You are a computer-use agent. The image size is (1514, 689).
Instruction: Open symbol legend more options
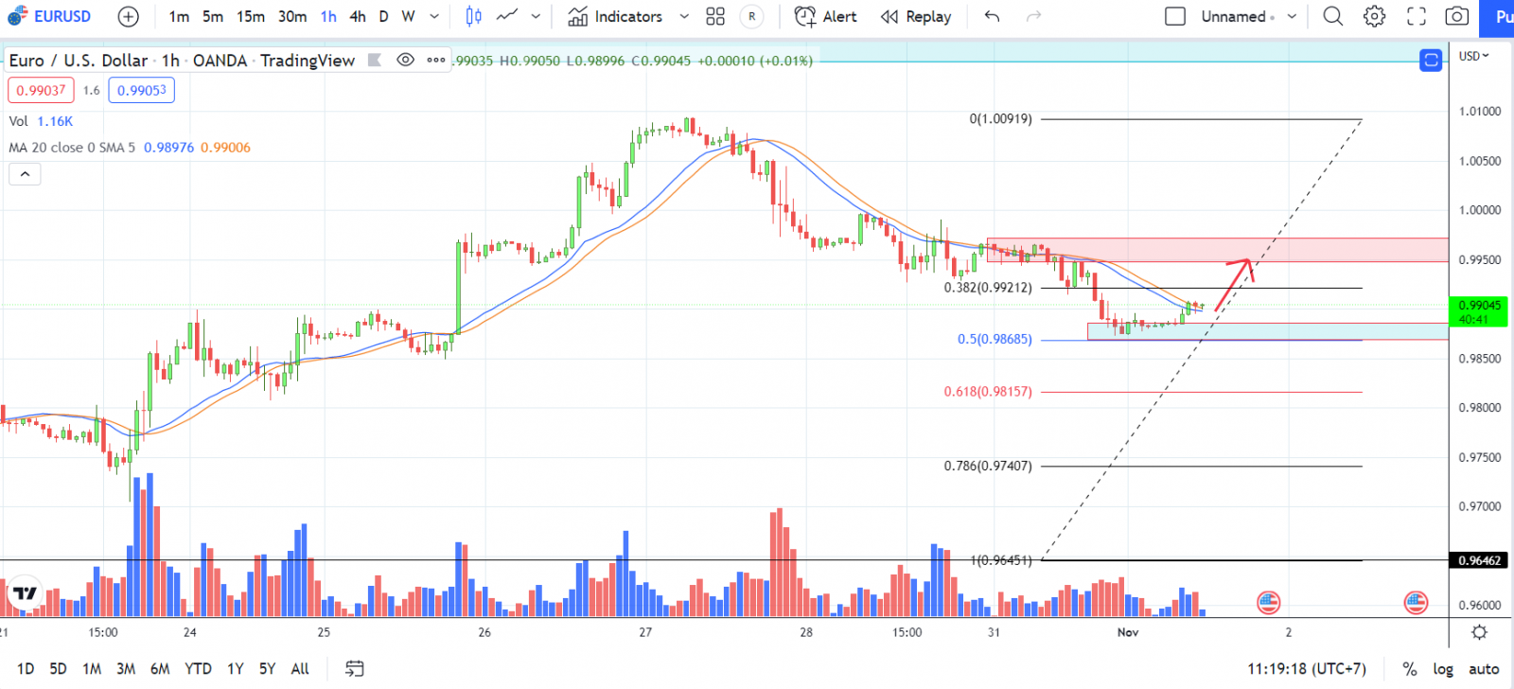[436, 60]
